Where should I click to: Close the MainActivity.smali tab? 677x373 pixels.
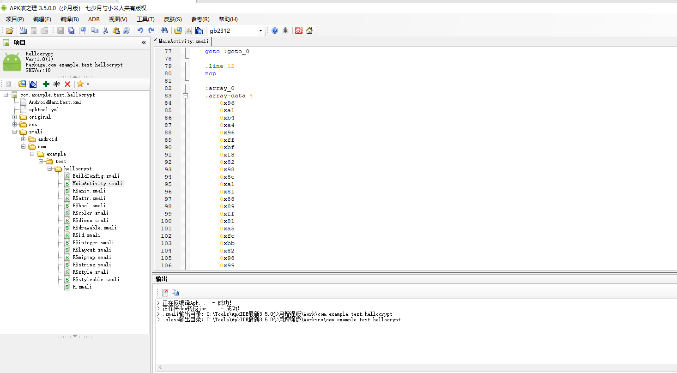(155, 41)
